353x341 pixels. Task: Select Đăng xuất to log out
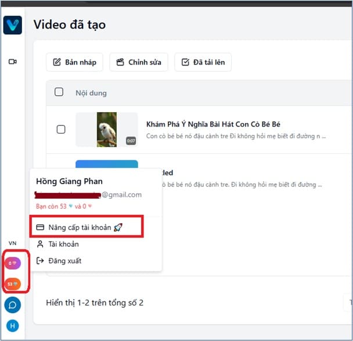pyautogui.click(x=64, y=261)
